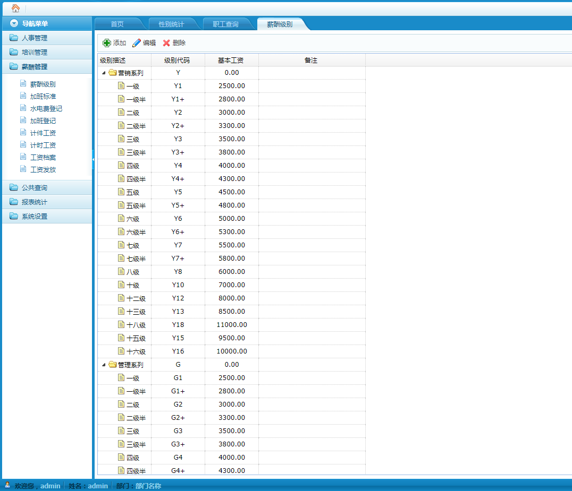Click the home icon in the top bar
Viewport: 572px width, 491px height.
tap(16, 8)
